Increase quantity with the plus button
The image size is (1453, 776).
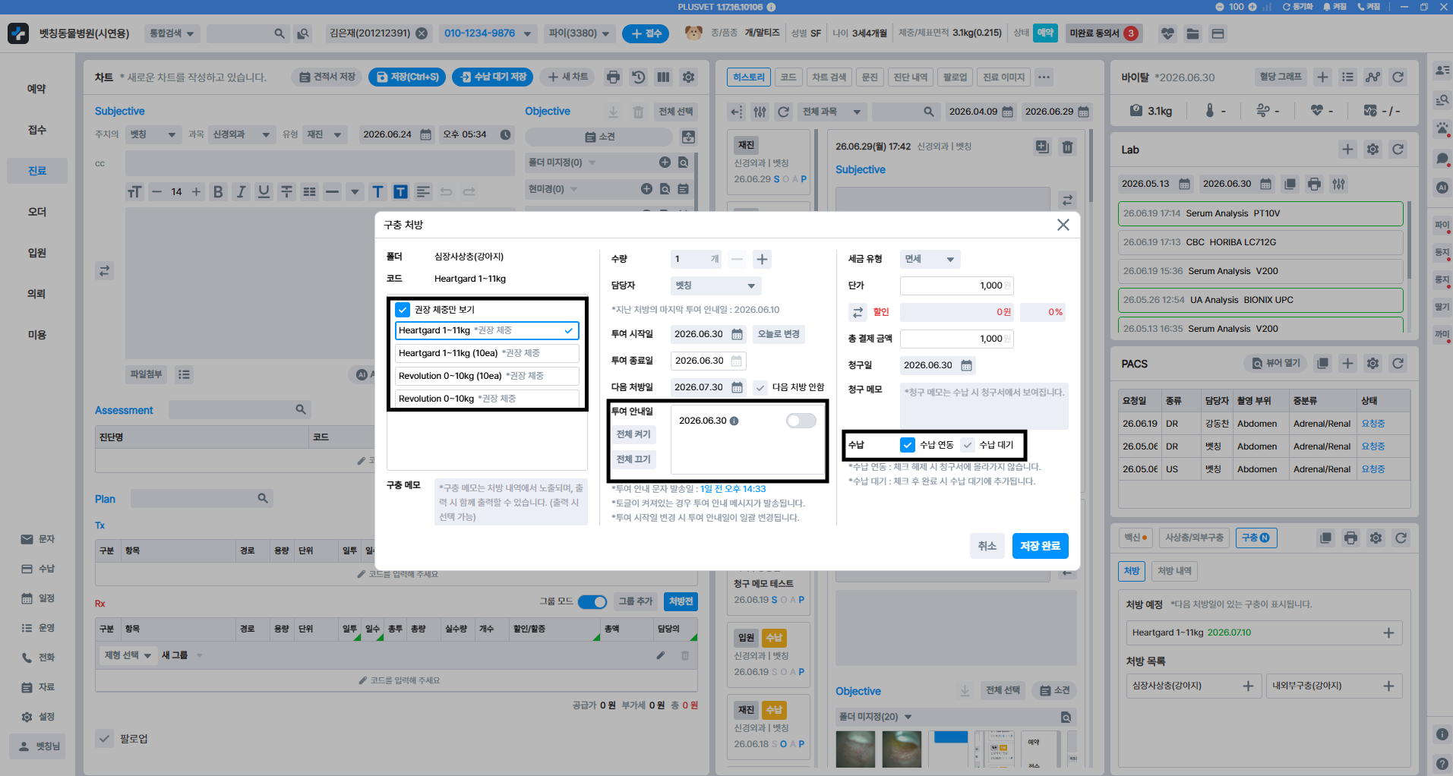762,260
